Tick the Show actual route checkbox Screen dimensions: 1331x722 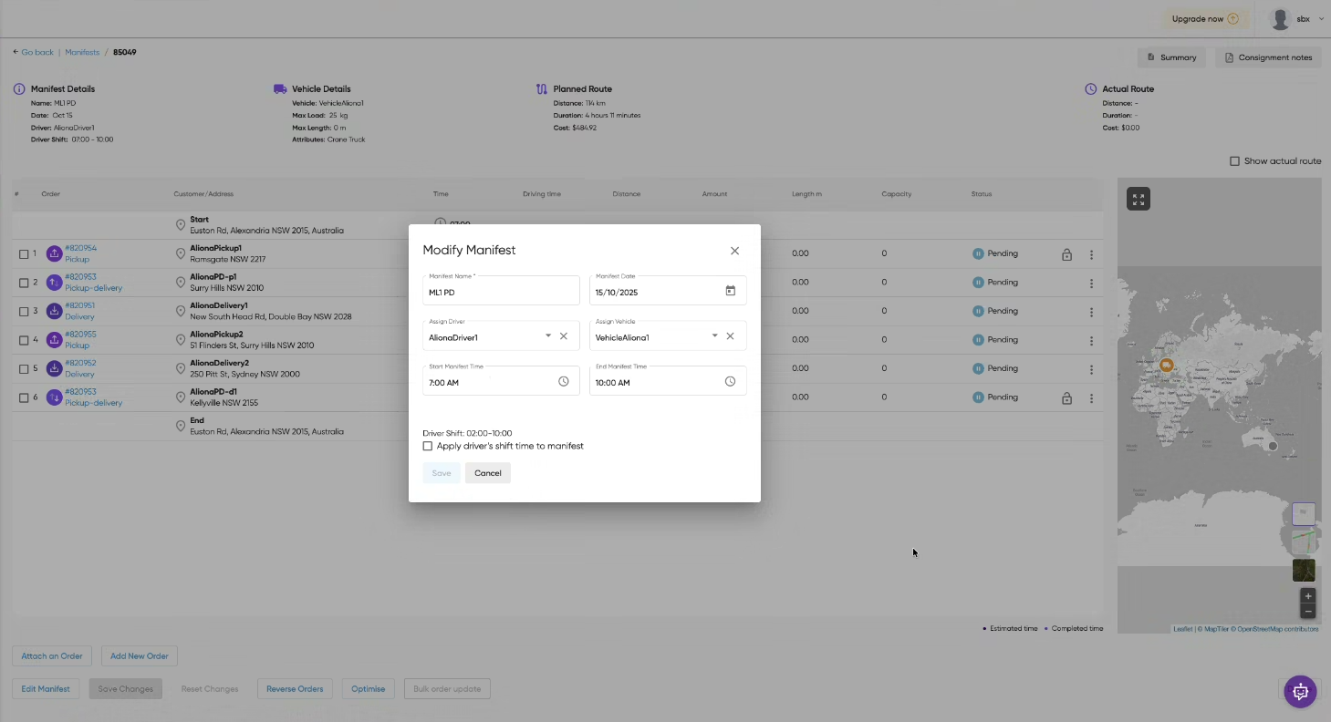(1234, 161)
